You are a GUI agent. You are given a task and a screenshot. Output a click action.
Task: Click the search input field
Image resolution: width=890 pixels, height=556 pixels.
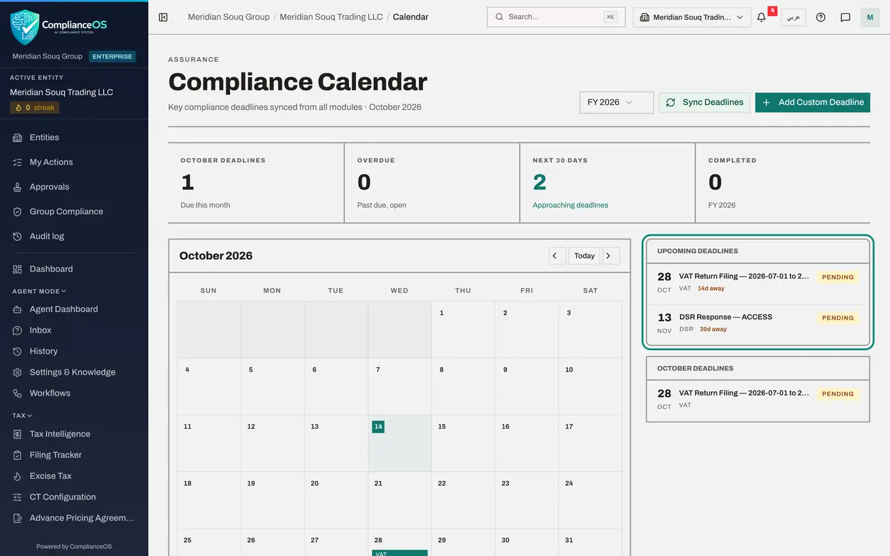[556, 17]
